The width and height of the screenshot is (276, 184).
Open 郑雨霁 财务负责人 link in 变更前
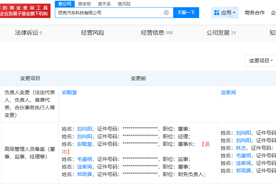coord(84,174)
